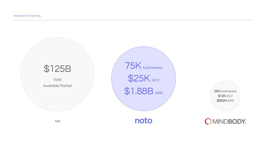
Task: Select the MINDBODY wordmark text
Action: [x=229, y=121]
